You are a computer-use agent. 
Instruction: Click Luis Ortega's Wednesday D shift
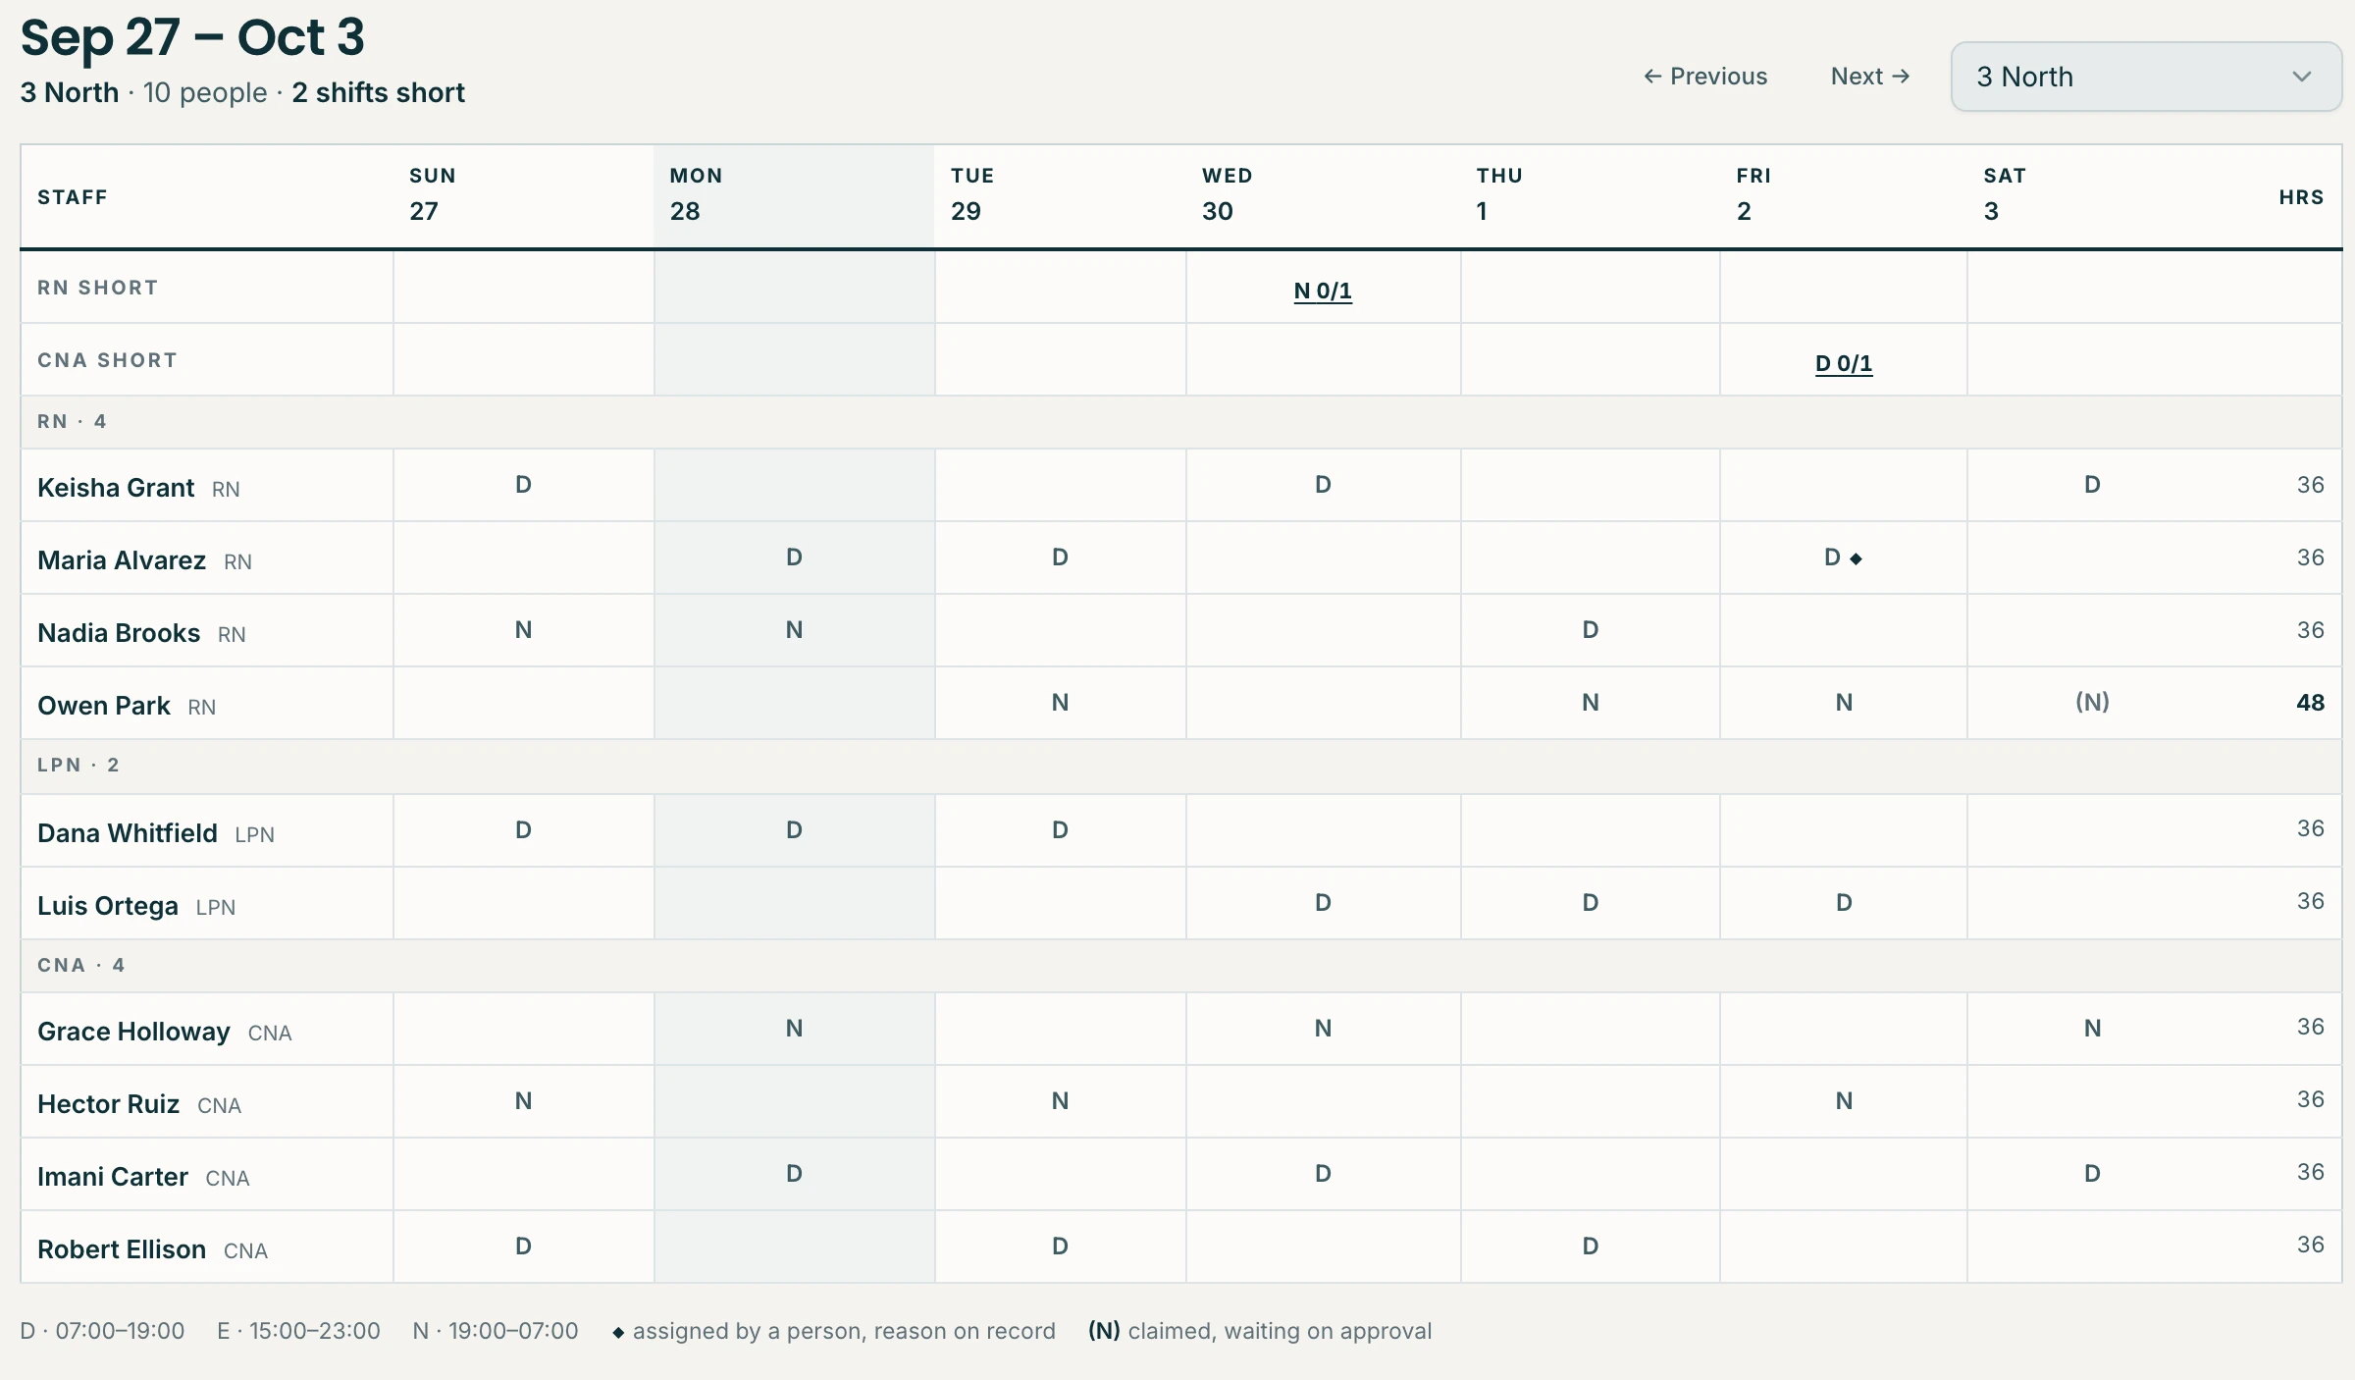(x=1324, y=903)
